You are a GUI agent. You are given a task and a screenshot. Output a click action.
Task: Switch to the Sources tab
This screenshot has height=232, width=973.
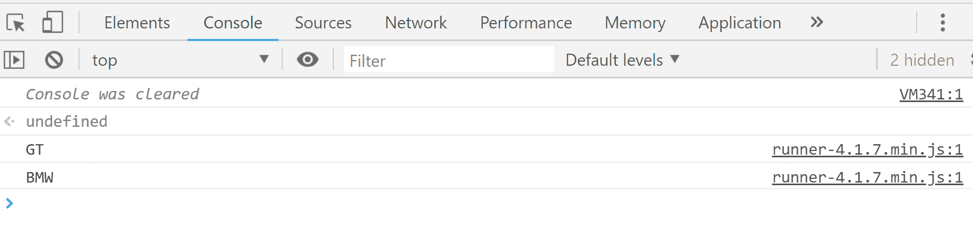coord(323,23)
